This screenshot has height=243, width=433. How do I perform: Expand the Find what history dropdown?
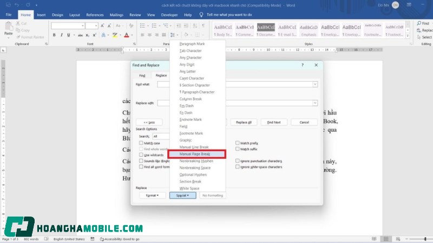coord(314,85)
